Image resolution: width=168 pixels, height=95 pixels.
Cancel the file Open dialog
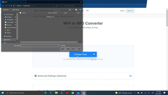pos(76,49)
